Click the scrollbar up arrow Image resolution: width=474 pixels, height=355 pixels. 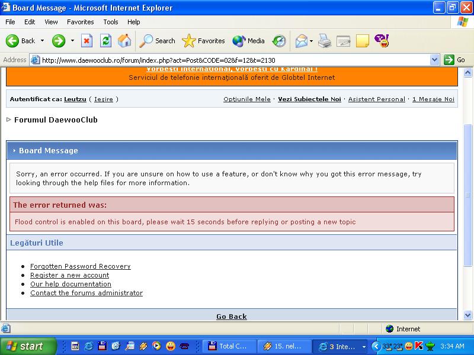(468, 72)
